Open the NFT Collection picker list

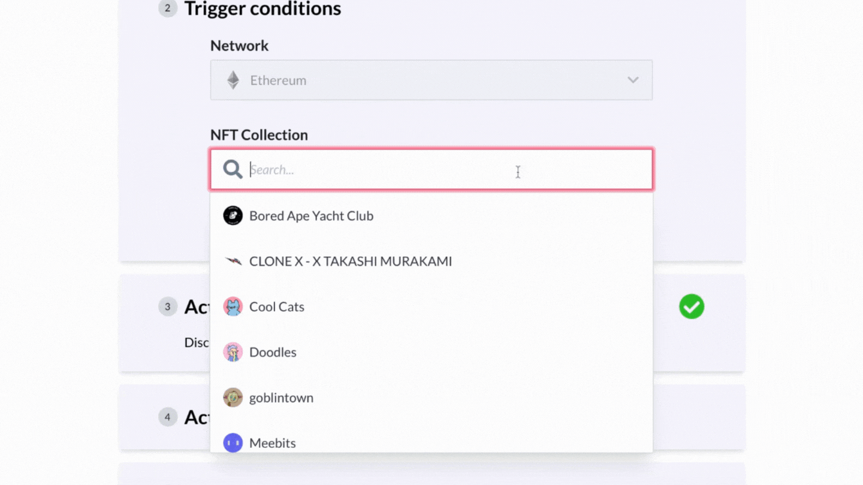pyautogui.click(x=431, y=169)
